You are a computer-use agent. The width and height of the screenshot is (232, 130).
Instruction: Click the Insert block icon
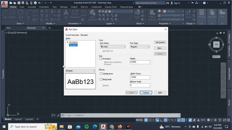(x=137, y=14)
